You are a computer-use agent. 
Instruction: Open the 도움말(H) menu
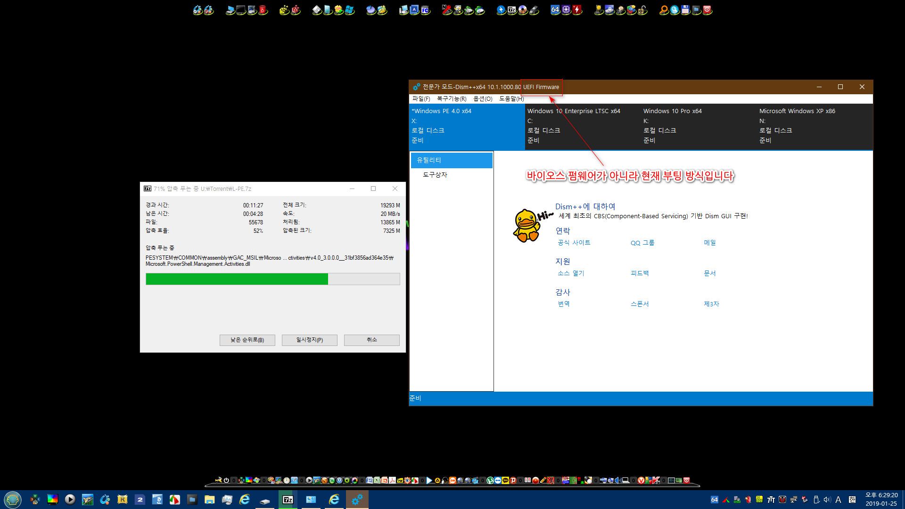511,99
